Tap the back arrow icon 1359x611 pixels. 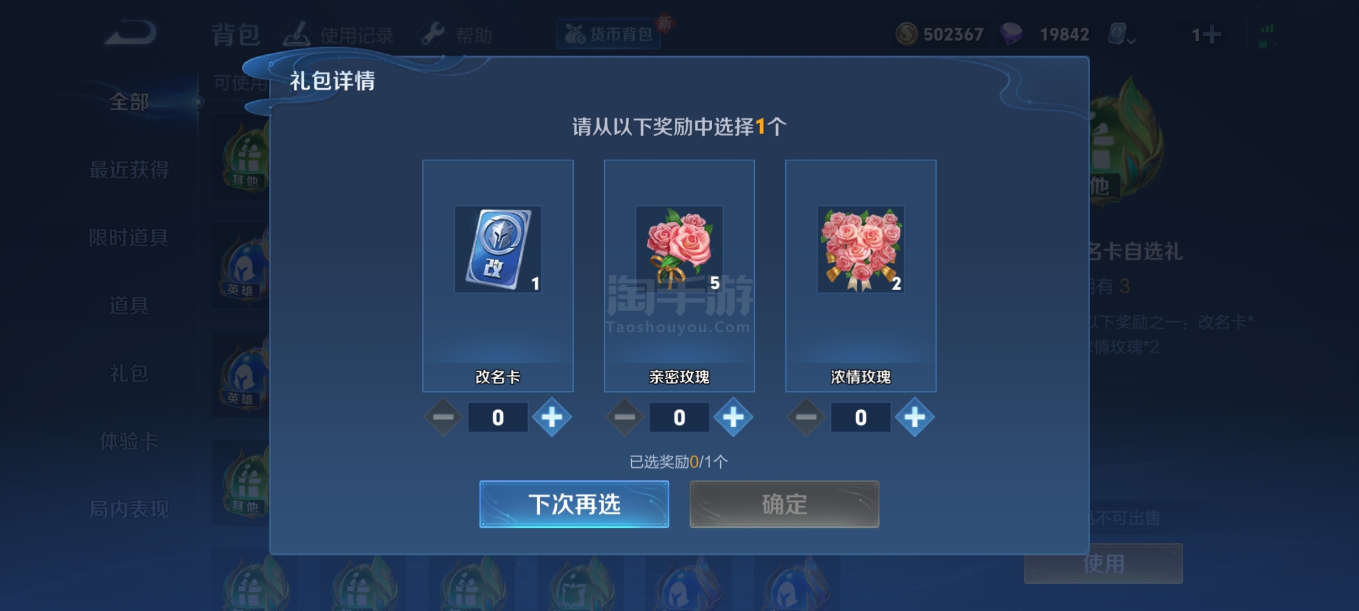pyautogui.click(x=131, y=33)
